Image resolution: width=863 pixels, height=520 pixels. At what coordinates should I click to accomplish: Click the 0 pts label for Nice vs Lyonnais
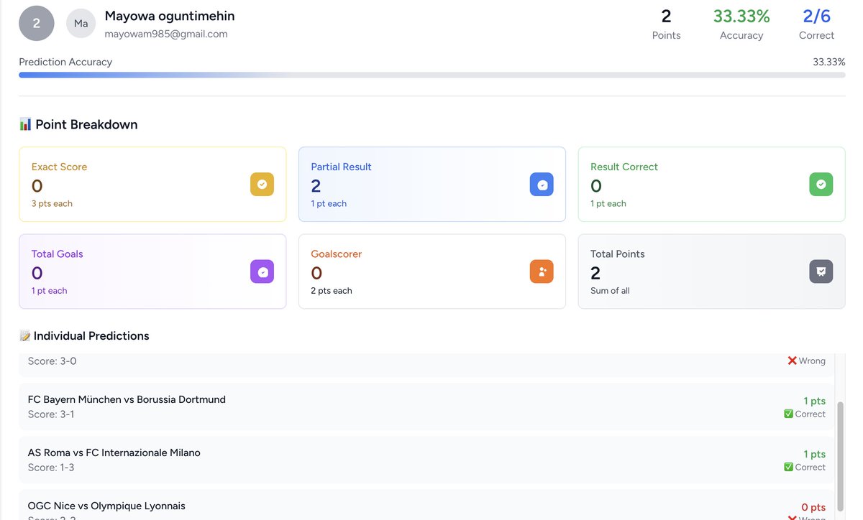pyautogui.click(x=813, y=508)
